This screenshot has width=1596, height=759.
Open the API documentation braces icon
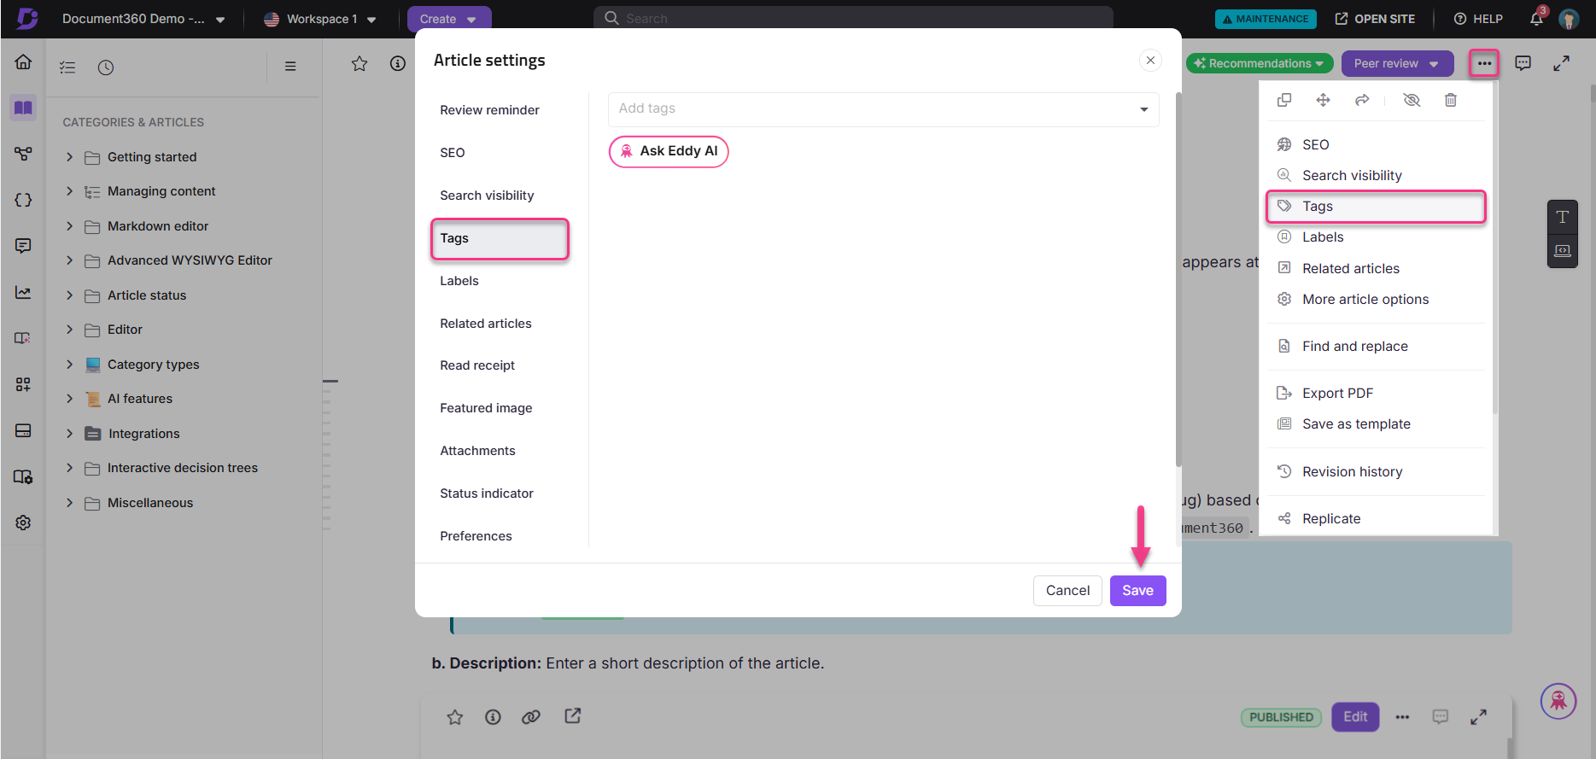click(23, 200)
